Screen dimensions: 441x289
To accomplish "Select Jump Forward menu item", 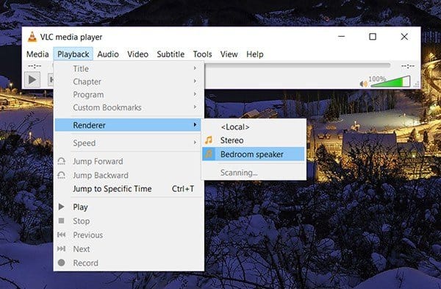I will tap(129, 161).
